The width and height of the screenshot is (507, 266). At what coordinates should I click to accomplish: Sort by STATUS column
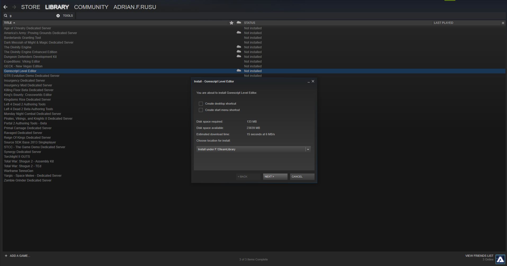click(x=250, y=23)
